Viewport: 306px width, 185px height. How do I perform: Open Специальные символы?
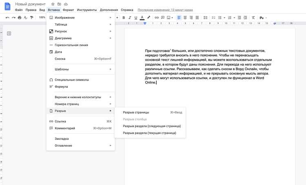click(81, 80)
